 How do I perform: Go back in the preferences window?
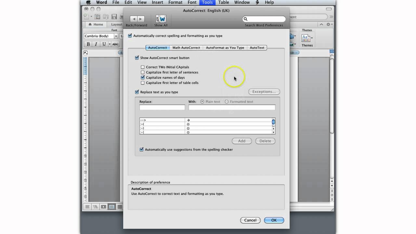pyautogui.click(x=134, y=19)
